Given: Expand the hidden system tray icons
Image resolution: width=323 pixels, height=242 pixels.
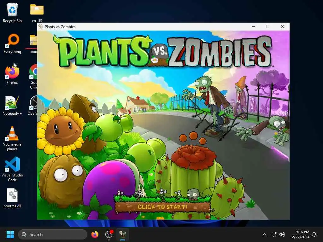Looking at the screenshot, I should click(264, 234).
